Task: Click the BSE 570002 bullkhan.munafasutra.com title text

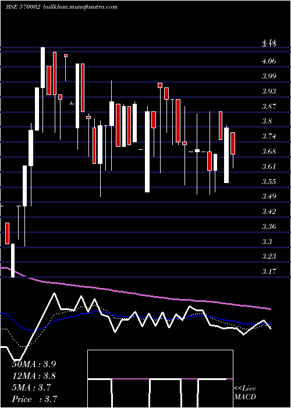Action: click(x=62, y=7)
